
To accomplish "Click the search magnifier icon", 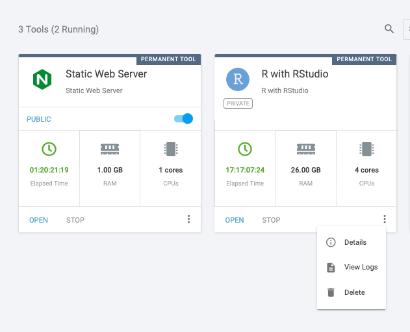I will (389, 29).
